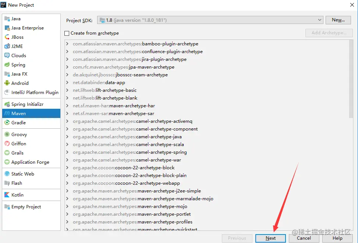Open the Project SDK dropdown

[210, 20]
